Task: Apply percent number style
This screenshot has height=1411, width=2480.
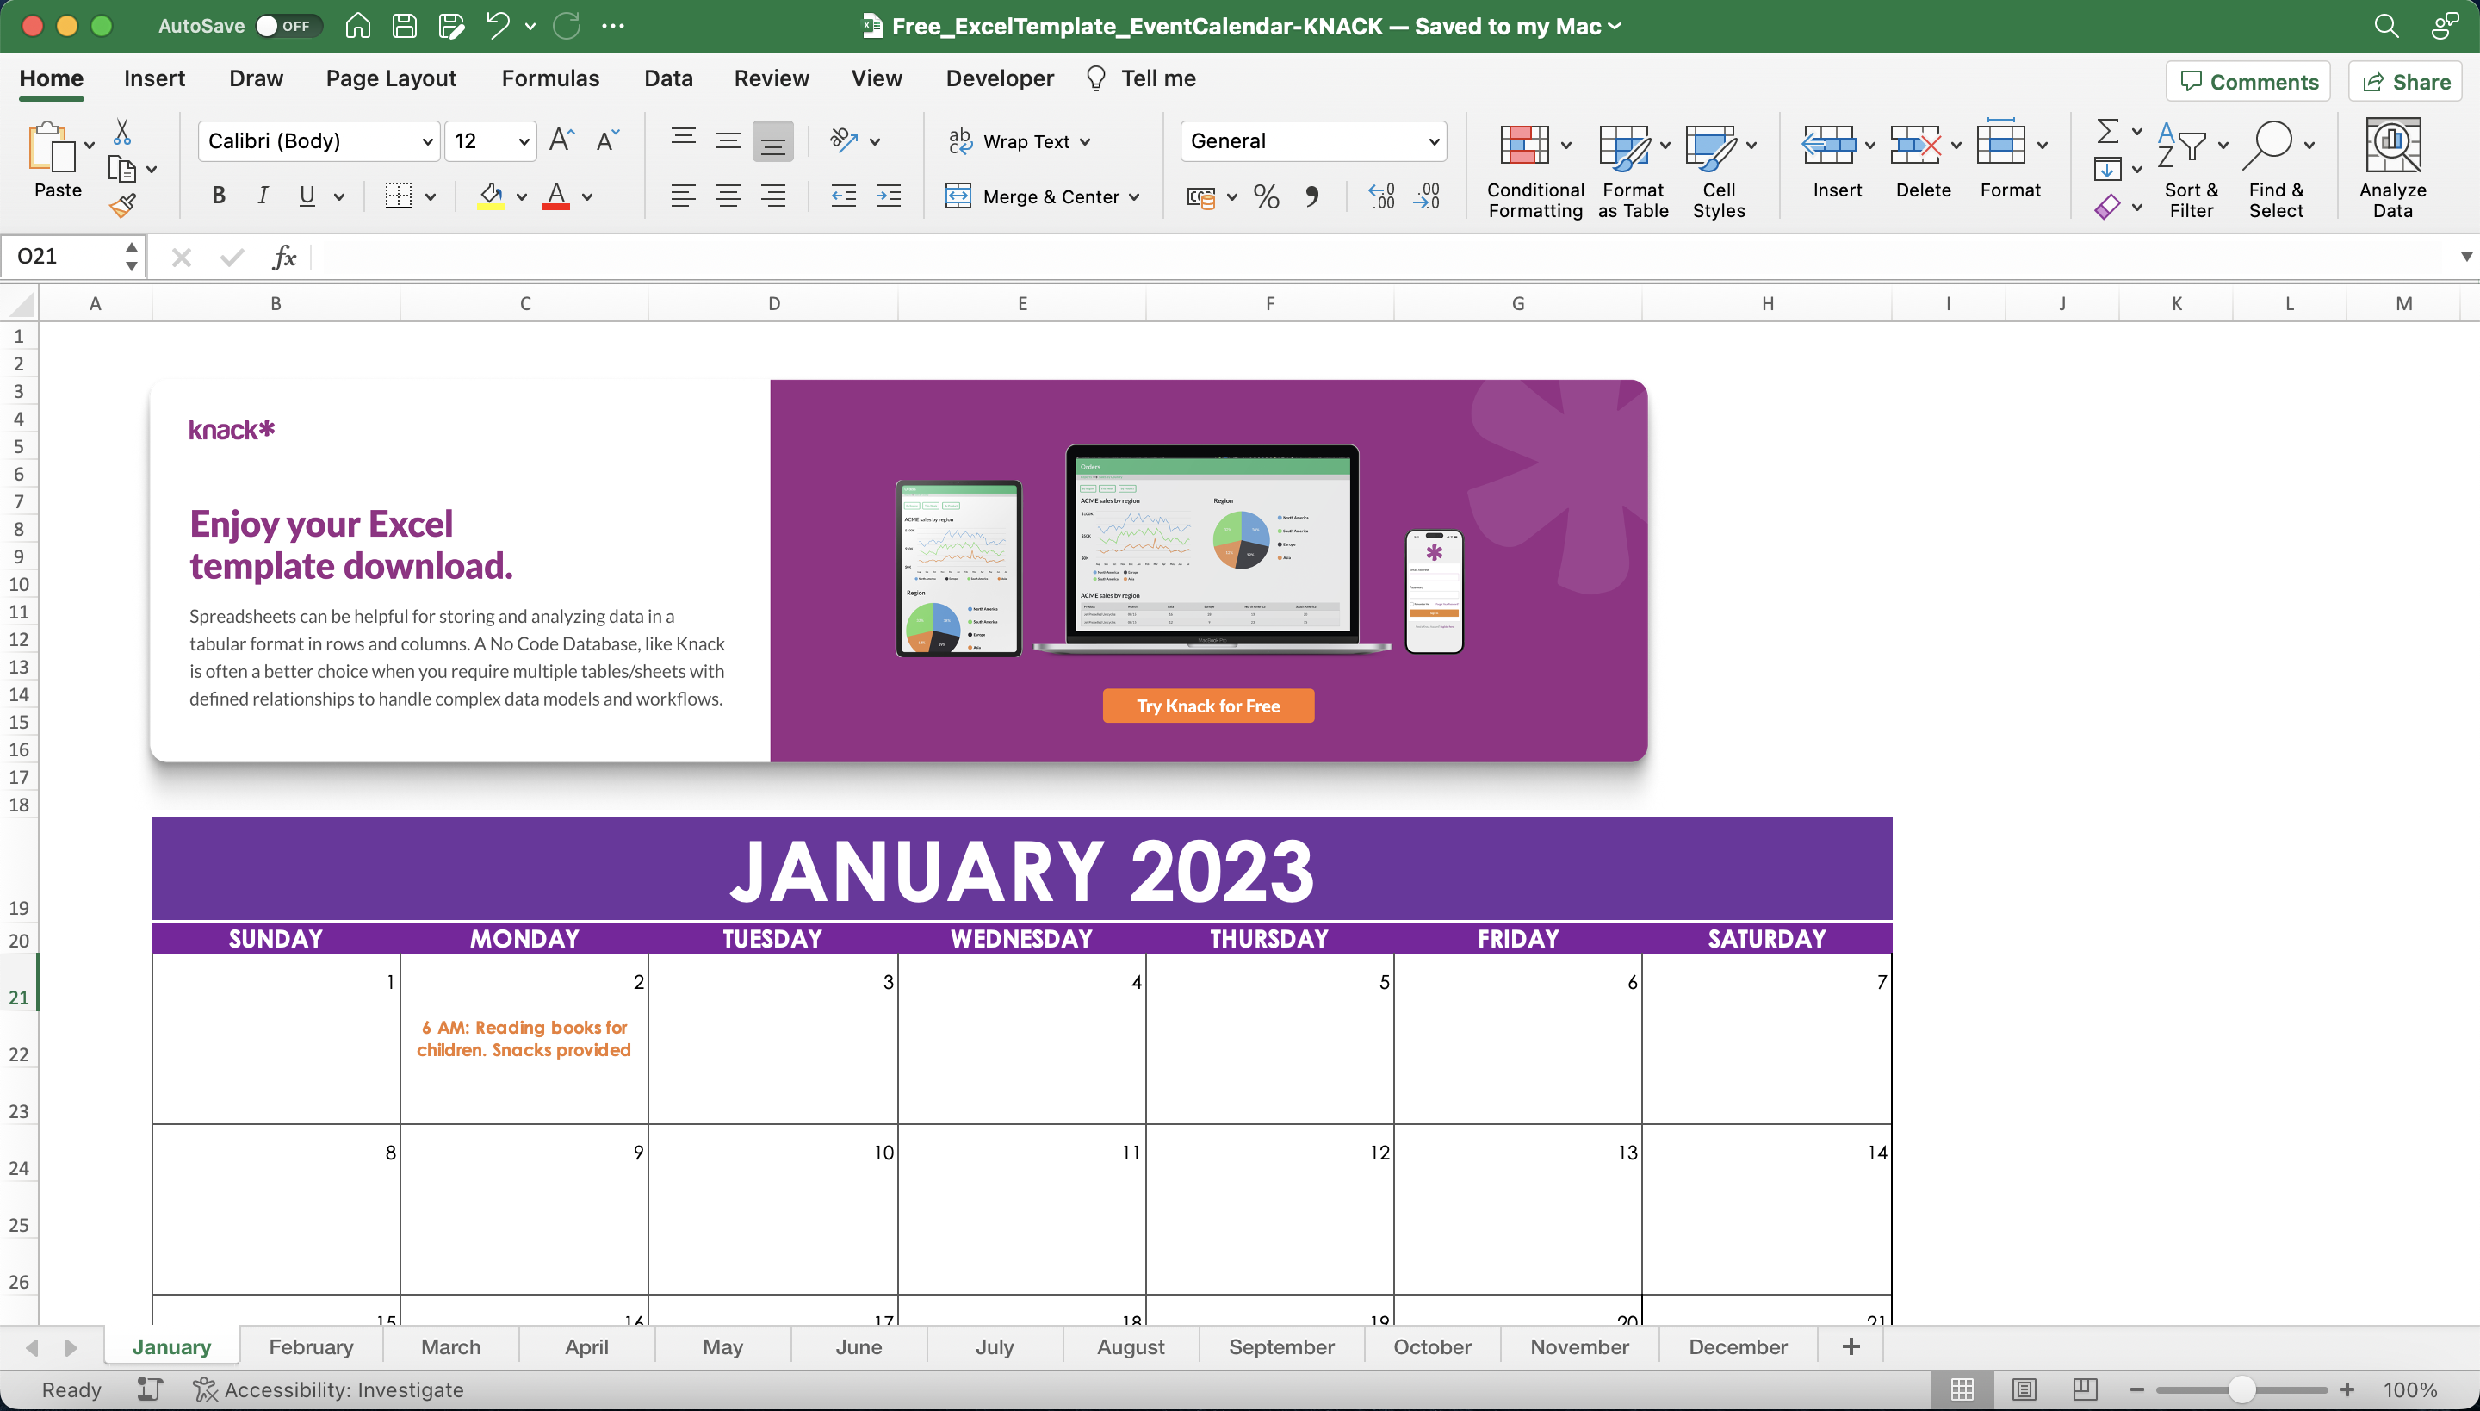Action: 1265,196
